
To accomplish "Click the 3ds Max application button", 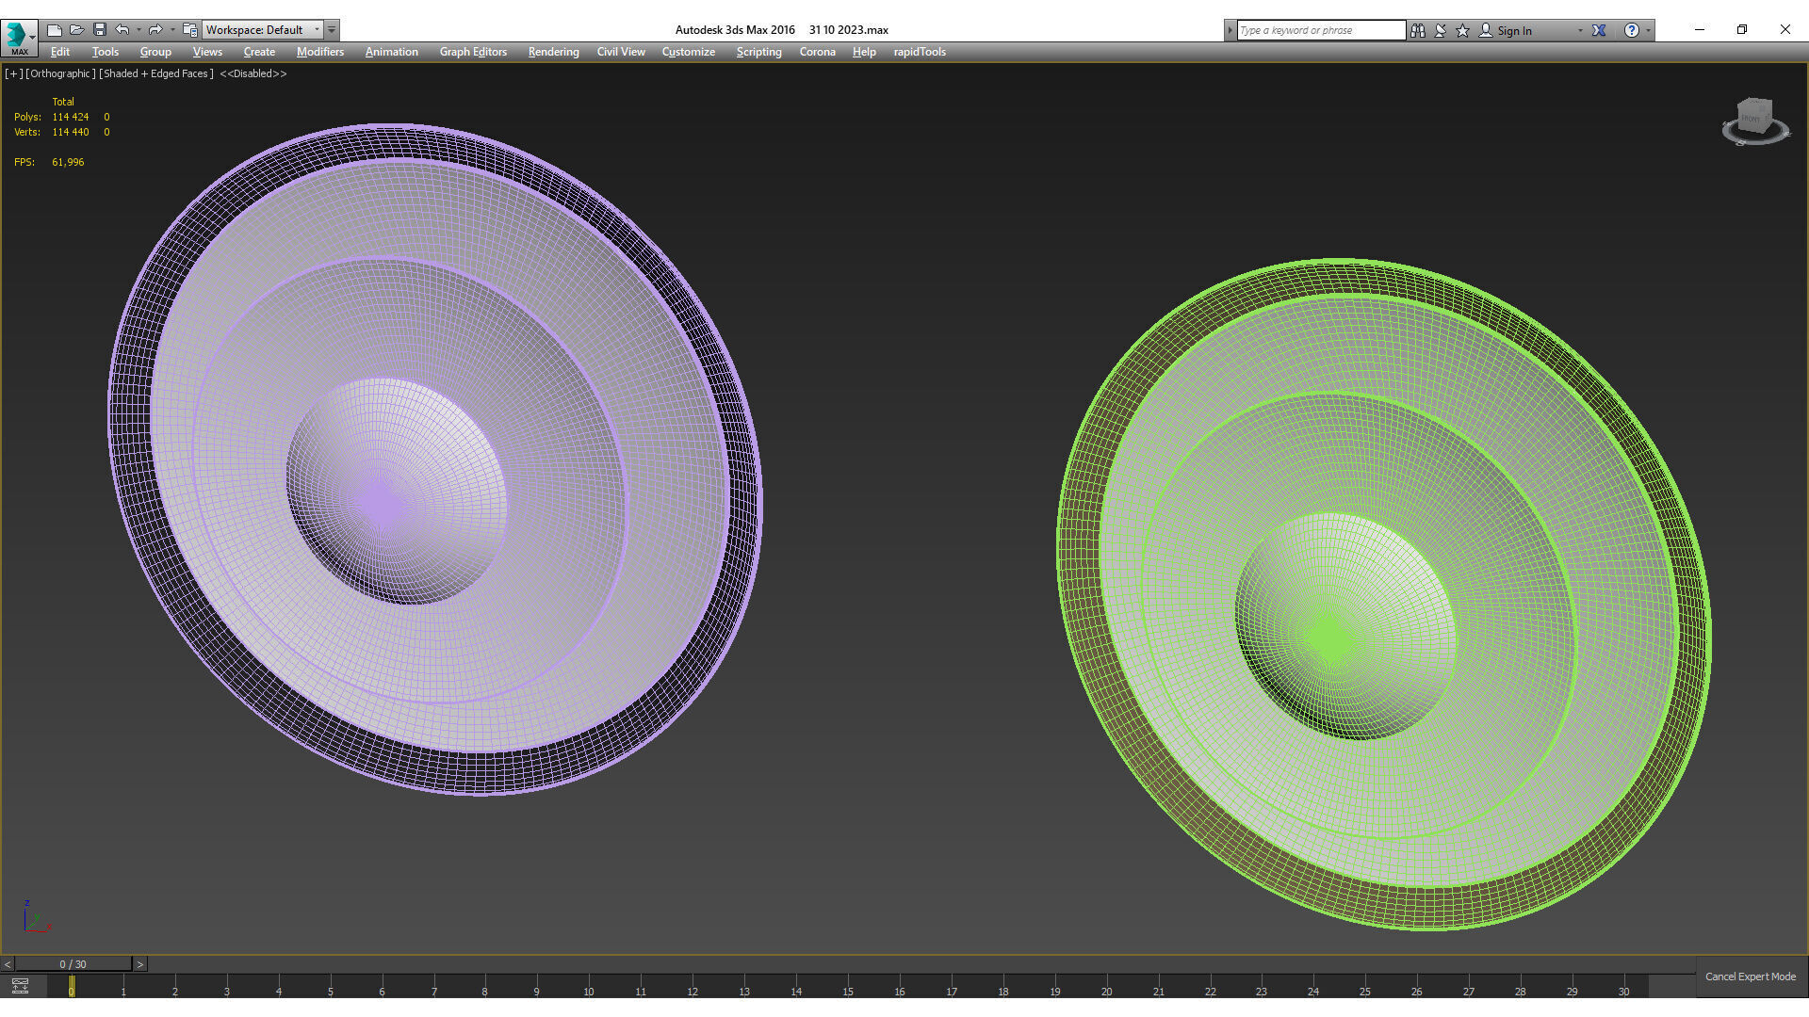I will pyautogui.click(x=17, y=35).
